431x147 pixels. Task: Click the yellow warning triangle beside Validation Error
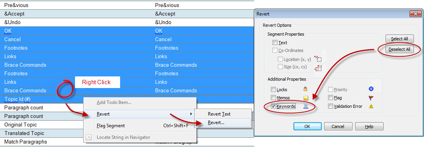click(x=371, y=106)
